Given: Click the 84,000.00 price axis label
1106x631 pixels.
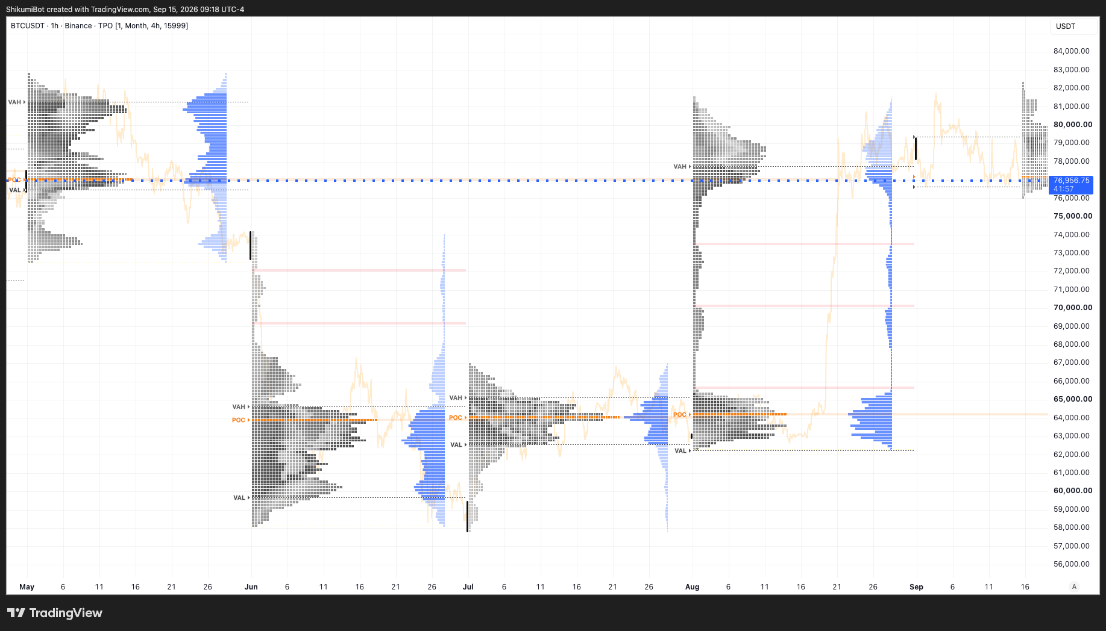Looking at the screenshot, I should (x=1072, y=51).
